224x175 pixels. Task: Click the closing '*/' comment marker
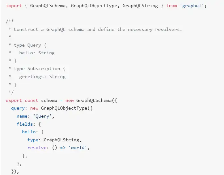(x=11, y=92)
